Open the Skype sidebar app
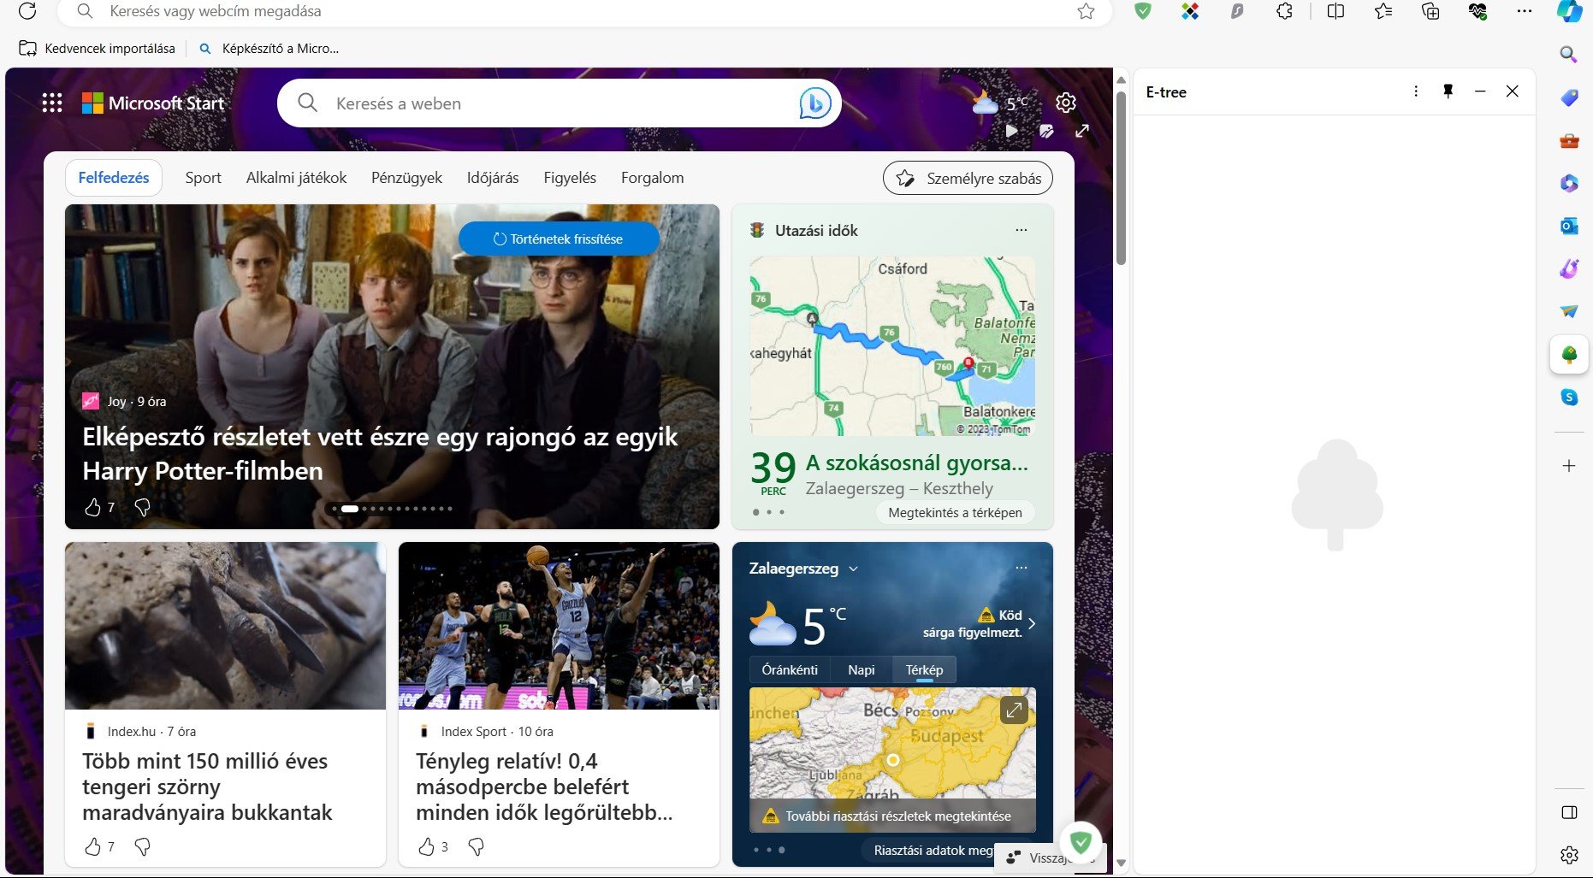This screenshot has height=878, width=1593. (x=1568, y=397)
